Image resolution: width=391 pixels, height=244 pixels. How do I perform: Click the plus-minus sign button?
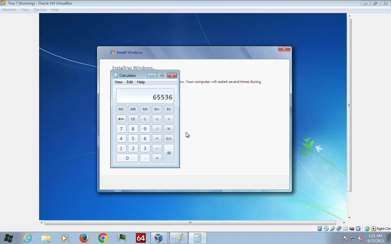[157, 119]
